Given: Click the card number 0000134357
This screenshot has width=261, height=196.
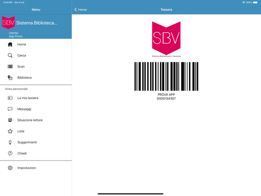Looking at the screenshot, I should coord(166,98).
